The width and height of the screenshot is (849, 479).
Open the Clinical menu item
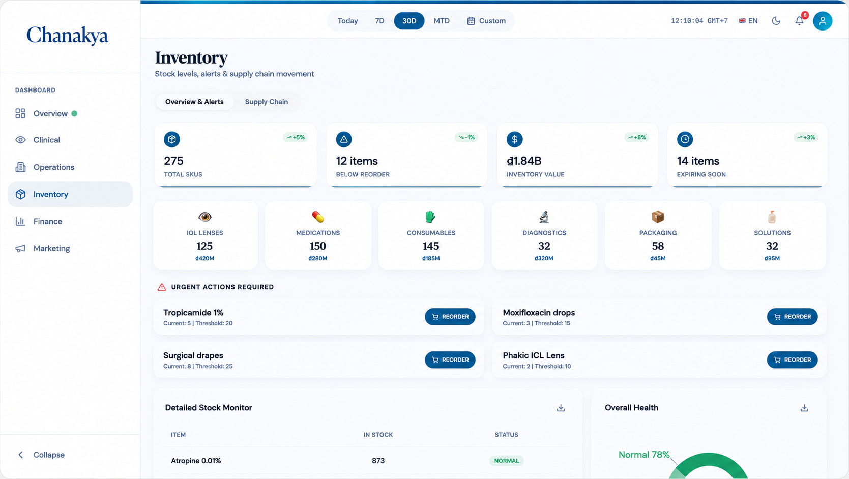pyautogui.click(x=70, y=140)
